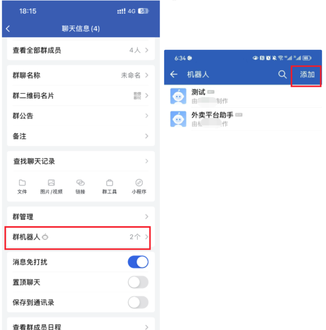Image resolution: width=326 pixels, height=330 pixels.
Task: Enable the 保存到通讯录 switch
Action: (138, 302)
